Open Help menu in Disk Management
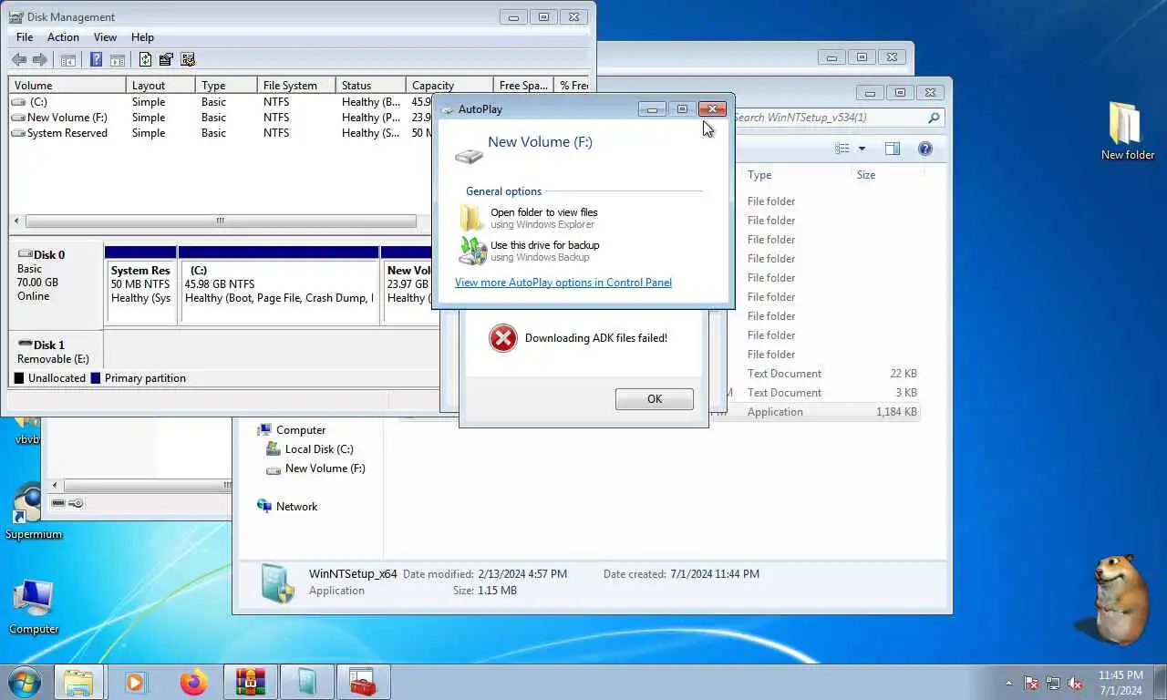Image resolution: width=1167 pixels, height=700 pixels. click(x=142, y=37)
